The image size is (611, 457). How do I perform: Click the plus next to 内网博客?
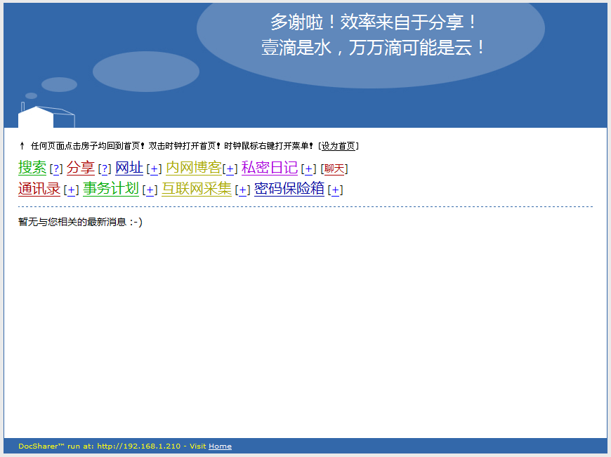click(x=230, y=168)
